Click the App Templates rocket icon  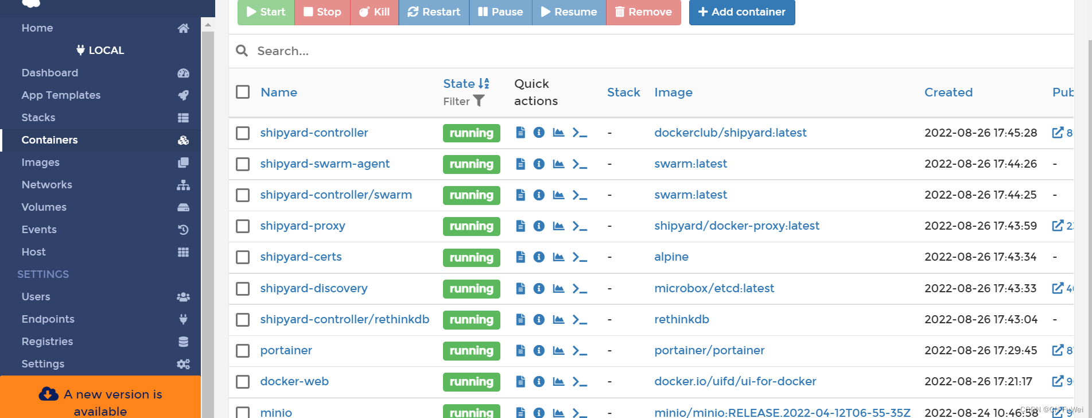184,95
